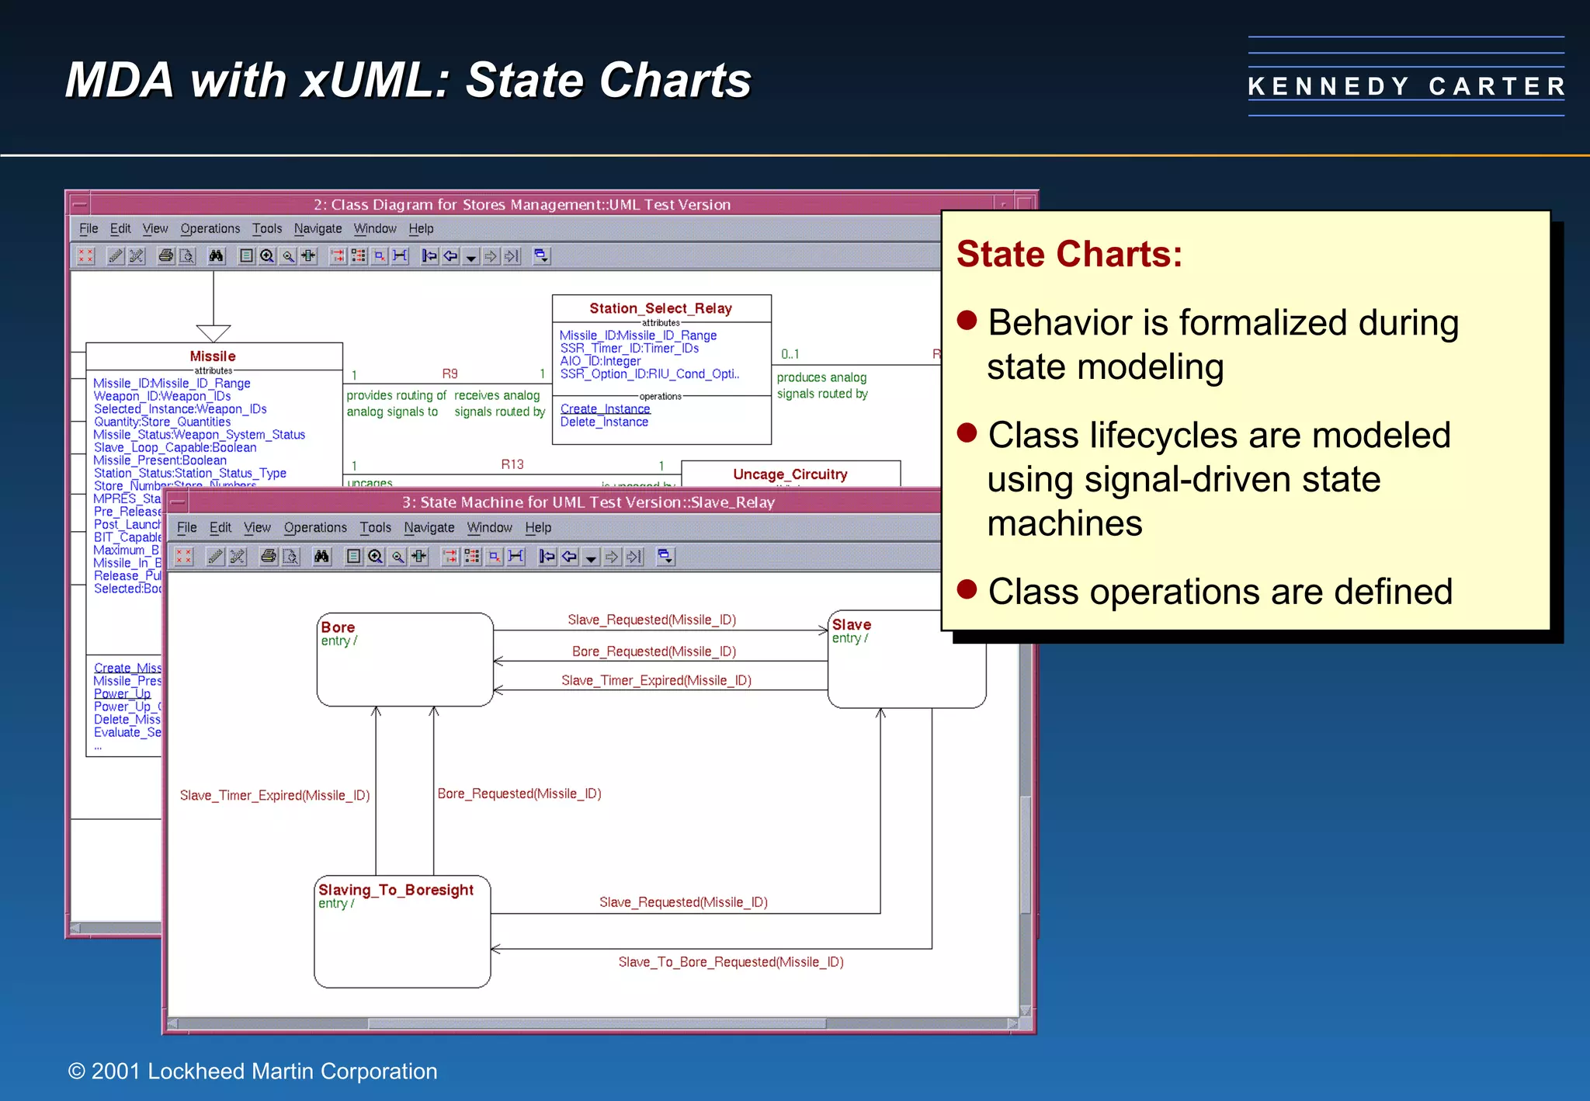Image resolution: width=1590 pixels, height=1101 pixels.
Task: Open Operations menu in State Machine window
Action: pos(315,528)
